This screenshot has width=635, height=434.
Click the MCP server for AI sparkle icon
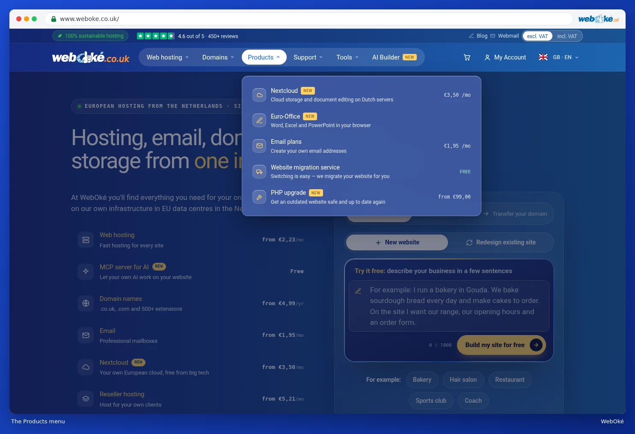click(86, 271)
